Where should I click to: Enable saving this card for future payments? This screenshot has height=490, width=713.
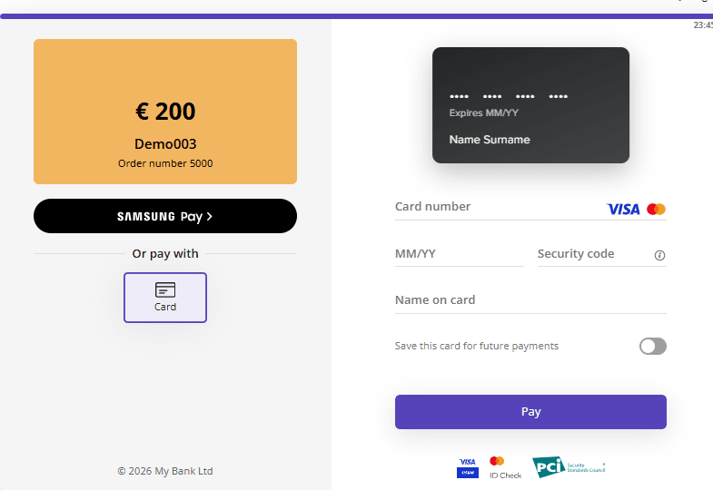pyautogui.click(x=652, y=346)
